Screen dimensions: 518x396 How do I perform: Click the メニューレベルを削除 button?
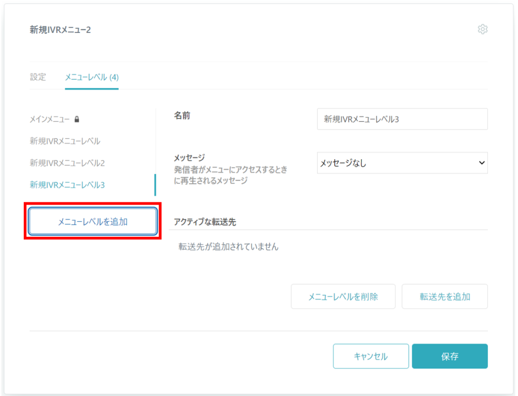[343, 297]
